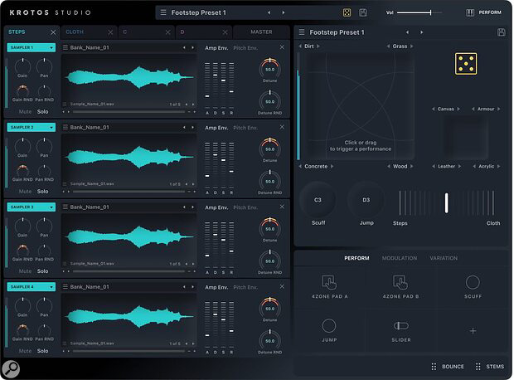Click the surface XY pad performance area

point(361,106)
